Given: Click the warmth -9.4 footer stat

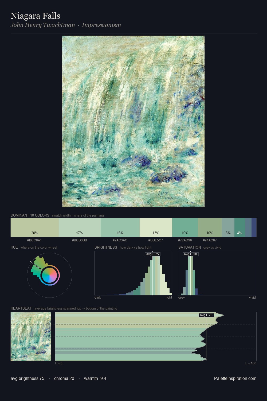Looking at the screenshot, I should click(95, 378).
